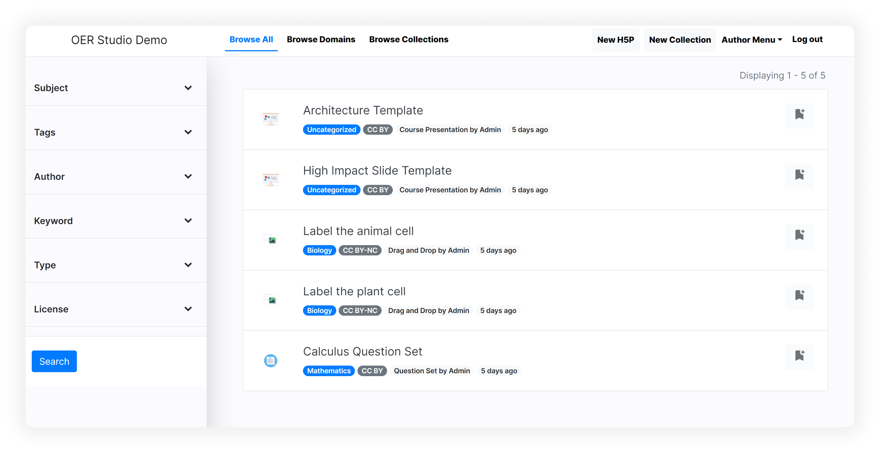
Task: Expand the Author filter
Action: click(116, 177)
